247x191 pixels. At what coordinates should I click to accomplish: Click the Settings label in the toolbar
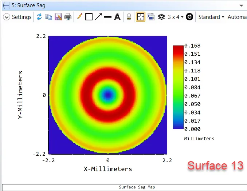(21, 17)
